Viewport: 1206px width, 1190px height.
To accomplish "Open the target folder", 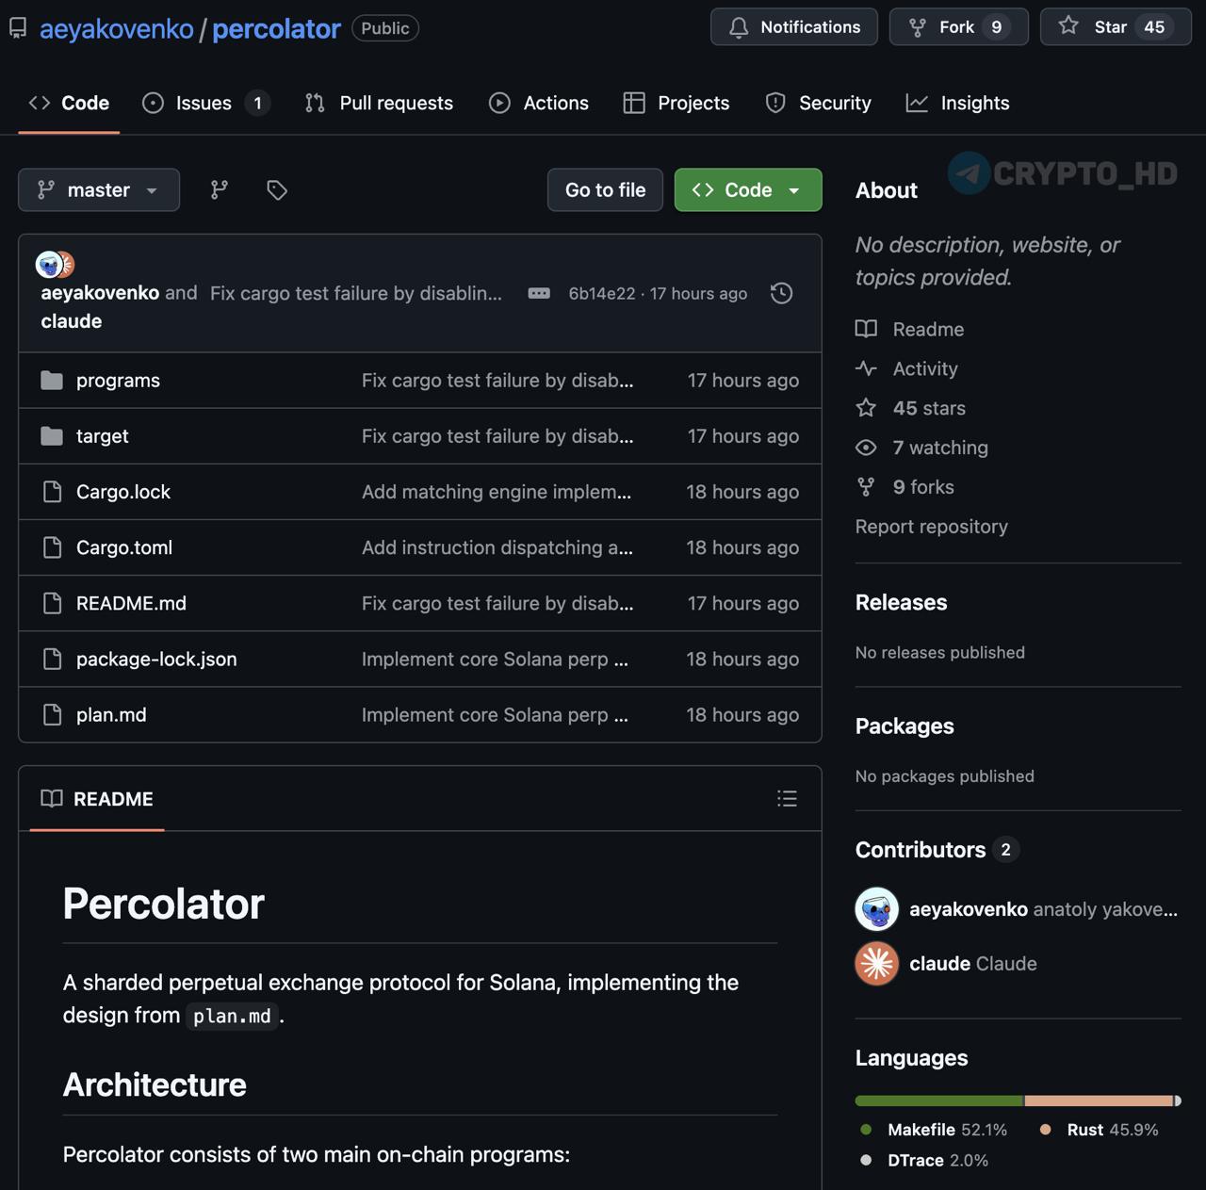I will pos(102,436).
